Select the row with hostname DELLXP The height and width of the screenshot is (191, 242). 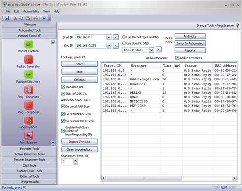pos(170,93)
